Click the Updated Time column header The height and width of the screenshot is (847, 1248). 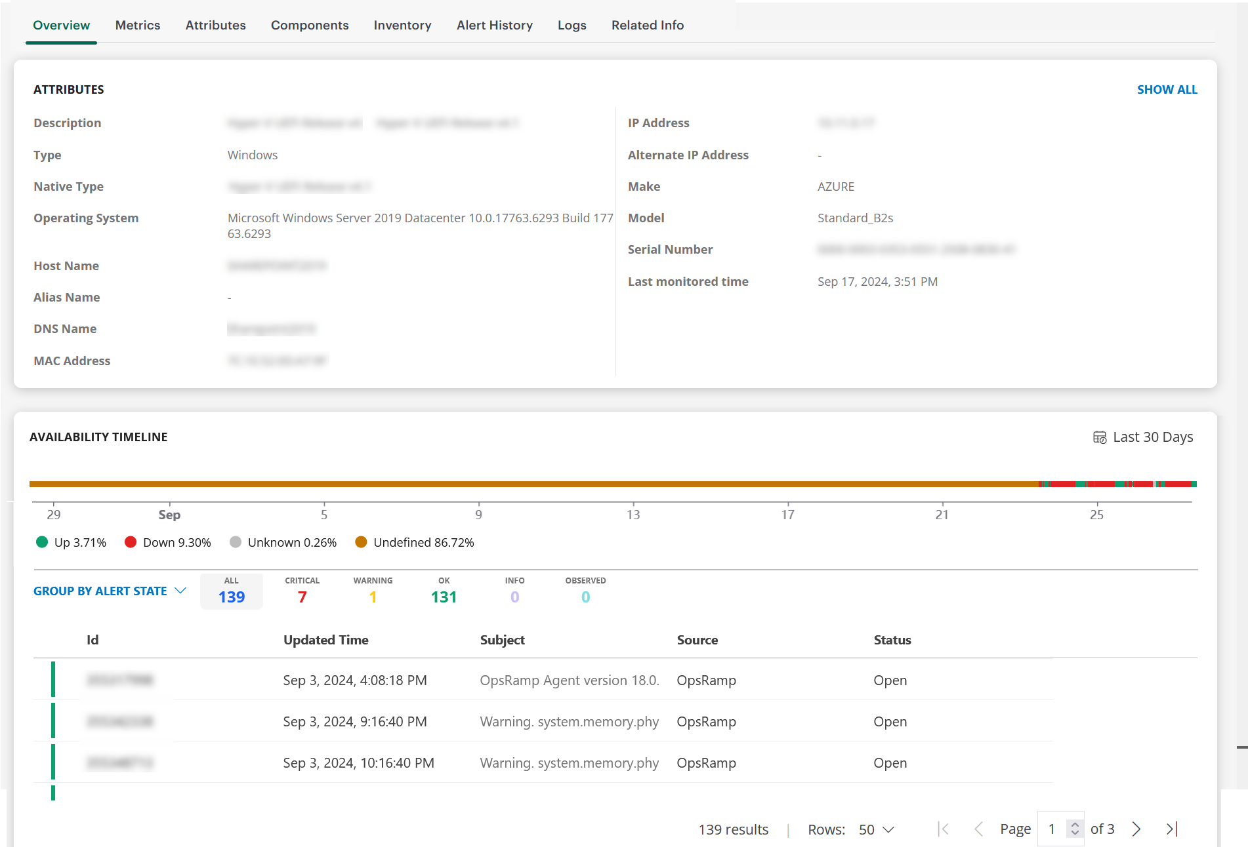(326, 640)
